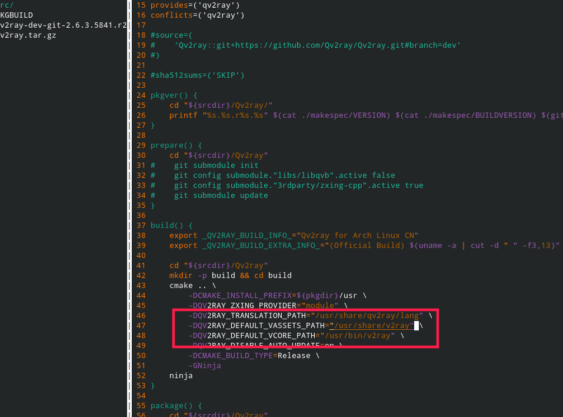The height and width of the screenshot is (417, 563).
Task: Click the "/usr/share/v2ray" path on line 47
Action: [371, 326]
